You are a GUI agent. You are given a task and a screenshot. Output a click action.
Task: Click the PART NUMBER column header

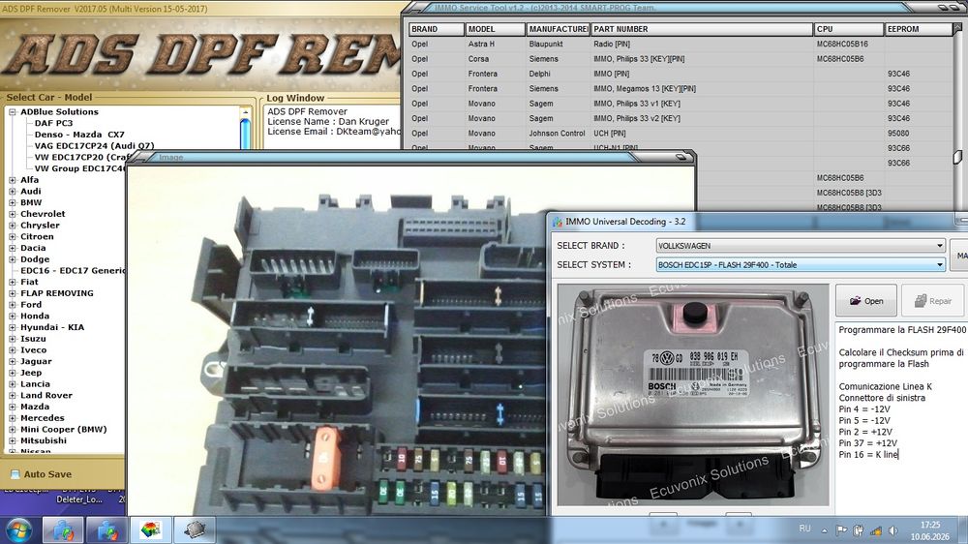click(701, 29)
